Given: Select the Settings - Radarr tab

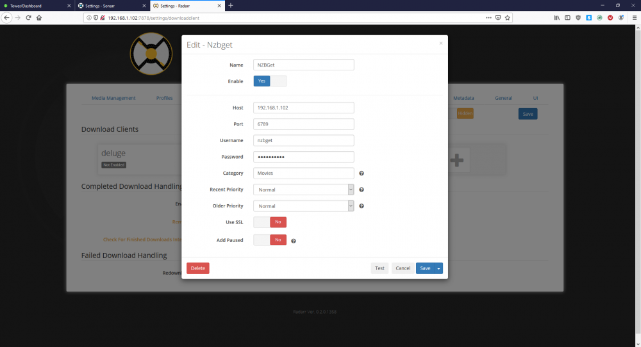Looking at the screenshot, I should click(187, 6).
